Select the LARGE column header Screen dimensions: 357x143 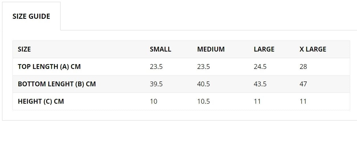264,49
